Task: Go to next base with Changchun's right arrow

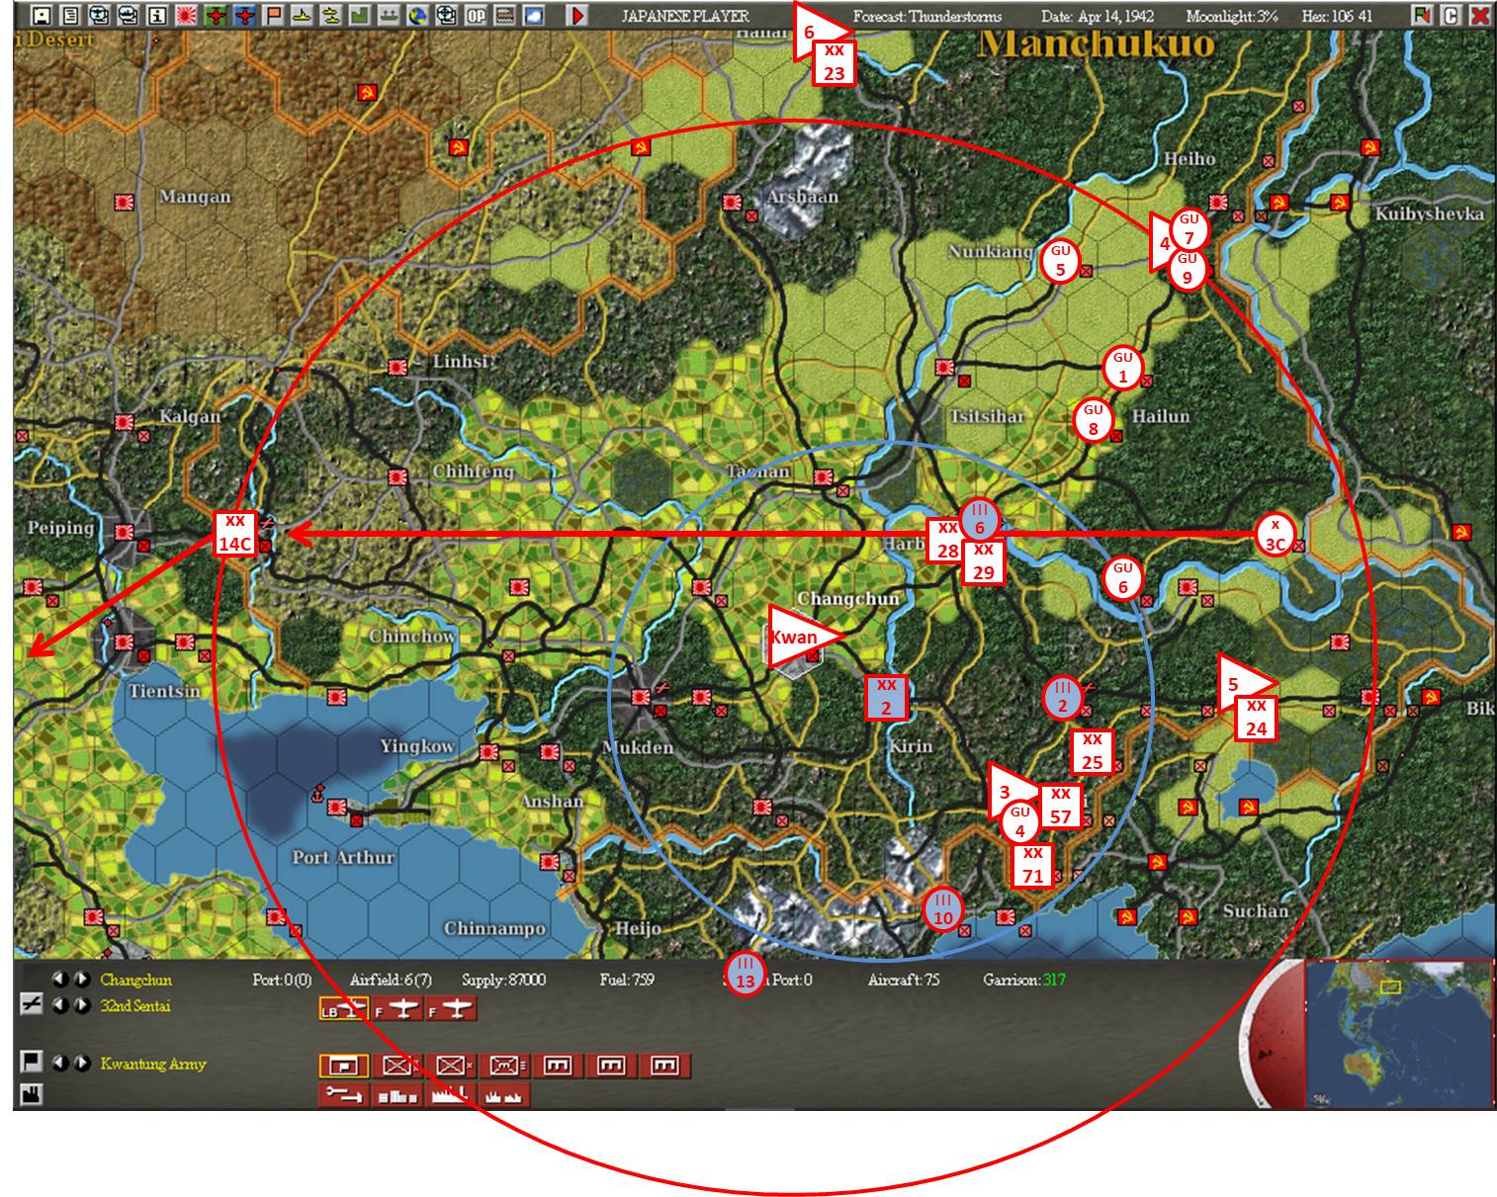Action: pos(82,980)
